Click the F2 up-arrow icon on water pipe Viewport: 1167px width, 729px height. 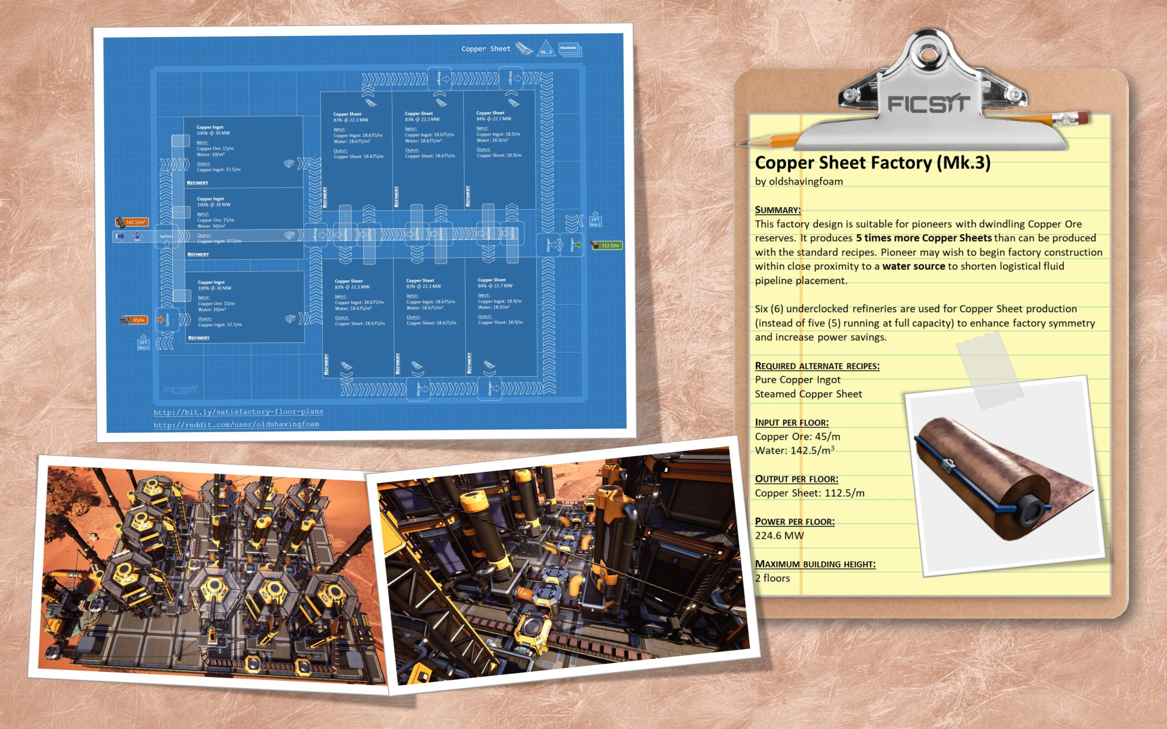(x=137, y=236)
